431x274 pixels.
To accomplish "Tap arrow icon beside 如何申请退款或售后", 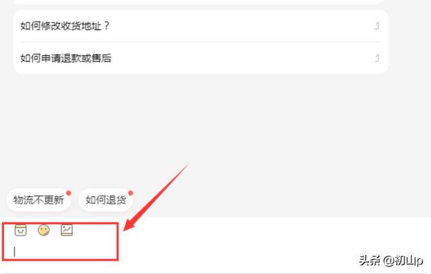I will click(377, 58).
